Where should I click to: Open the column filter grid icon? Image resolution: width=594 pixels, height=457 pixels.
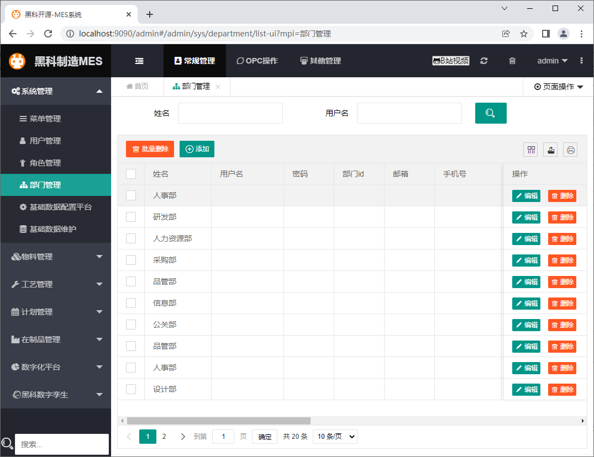[x=531, y=150]
